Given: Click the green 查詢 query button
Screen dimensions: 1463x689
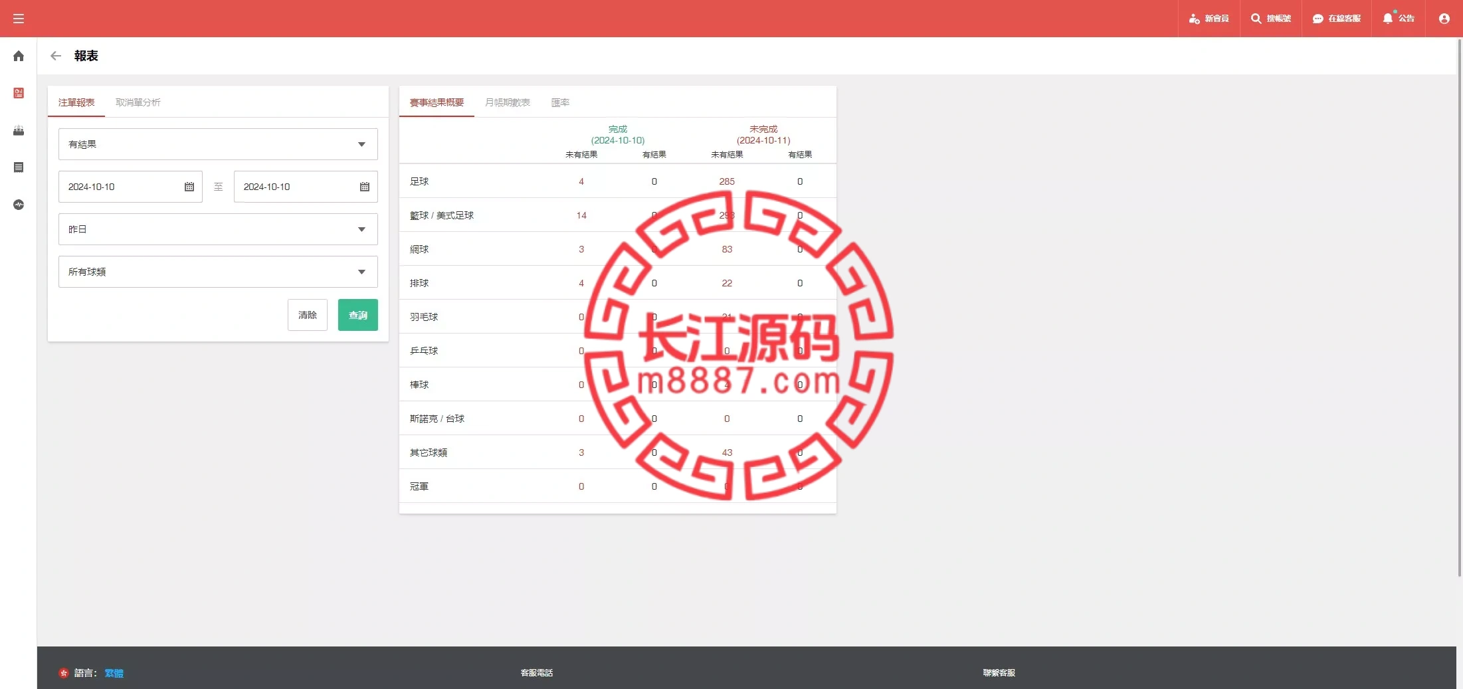Looking at the screenshot, I should pyautogui.click(x=358, y=315).
